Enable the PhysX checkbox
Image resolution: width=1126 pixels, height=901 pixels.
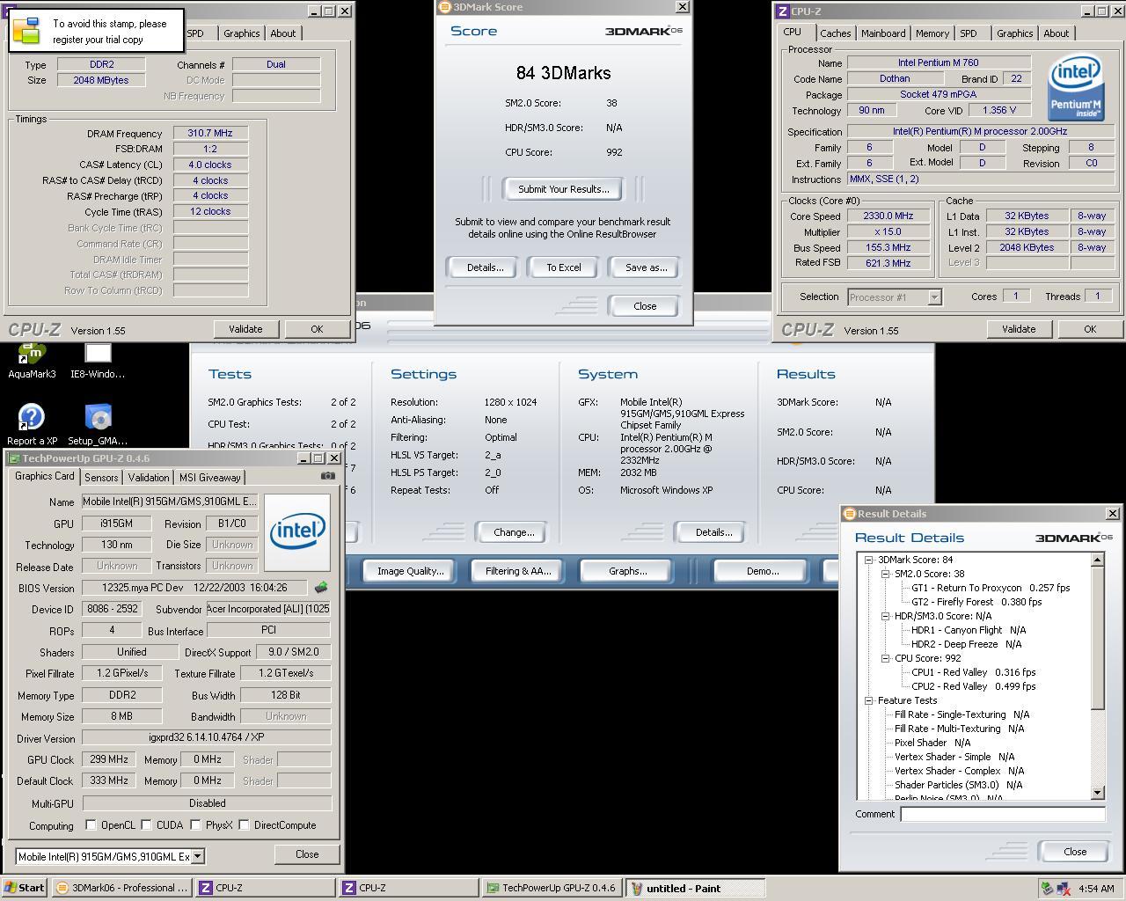[195, 825]
